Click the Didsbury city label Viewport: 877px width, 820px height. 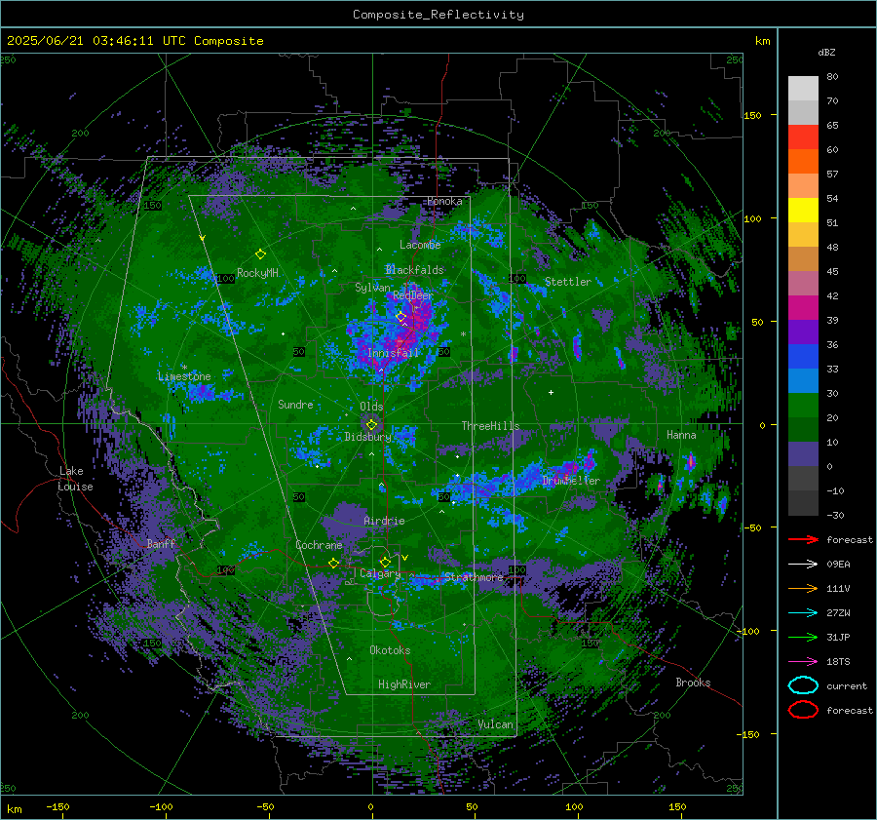tap(367, 437)
